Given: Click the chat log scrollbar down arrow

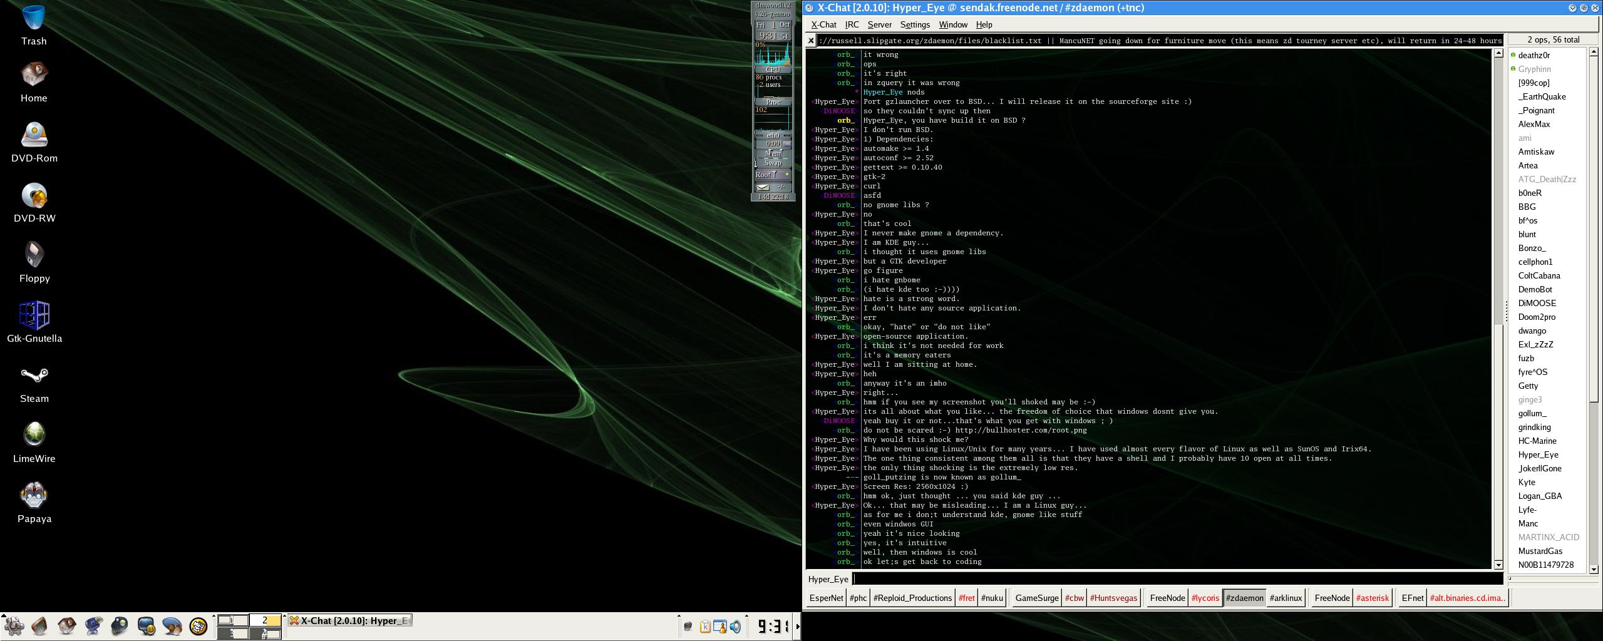Looking at the screenshot, I should [x=1498, y=565].
